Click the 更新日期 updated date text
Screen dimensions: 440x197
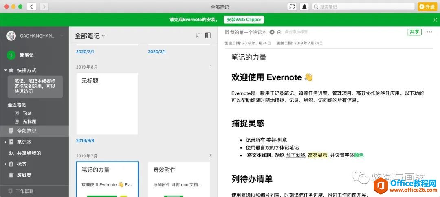pyautogui.click(x=299, y=43)
